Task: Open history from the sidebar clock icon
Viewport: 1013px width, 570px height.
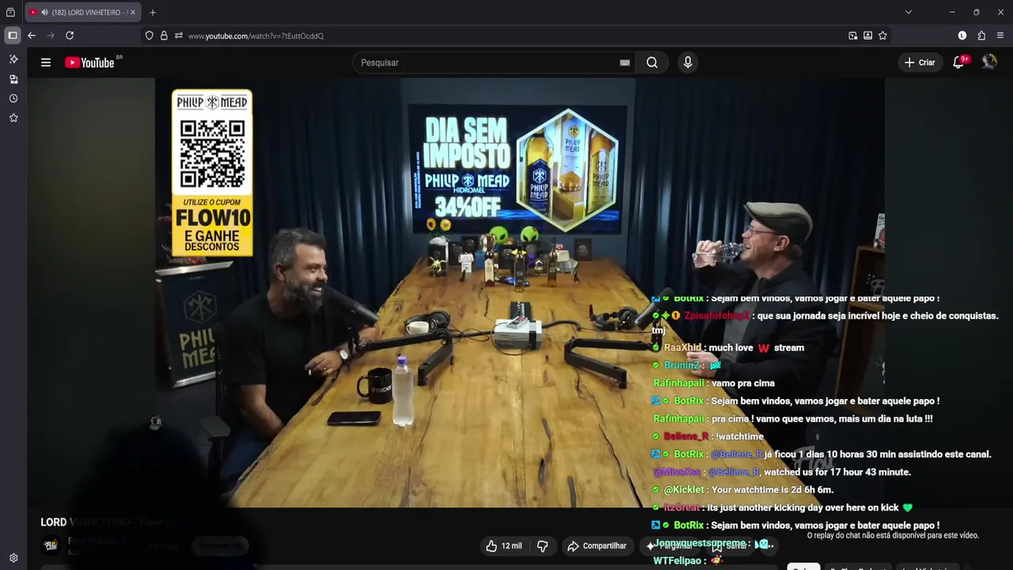Action: 13,98
